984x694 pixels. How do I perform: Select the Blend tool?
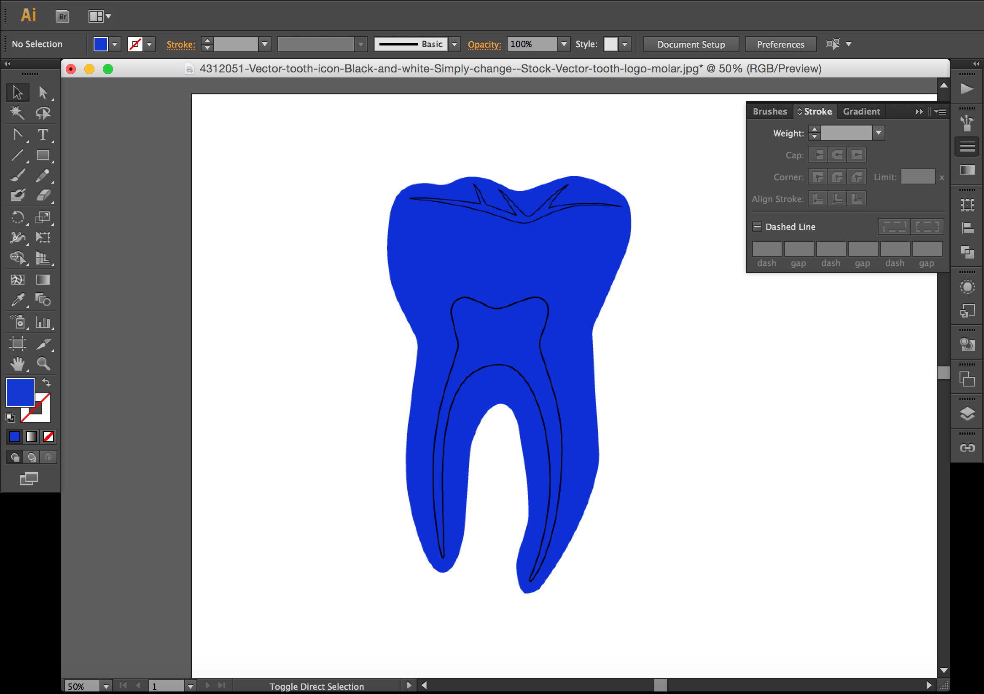43,300
